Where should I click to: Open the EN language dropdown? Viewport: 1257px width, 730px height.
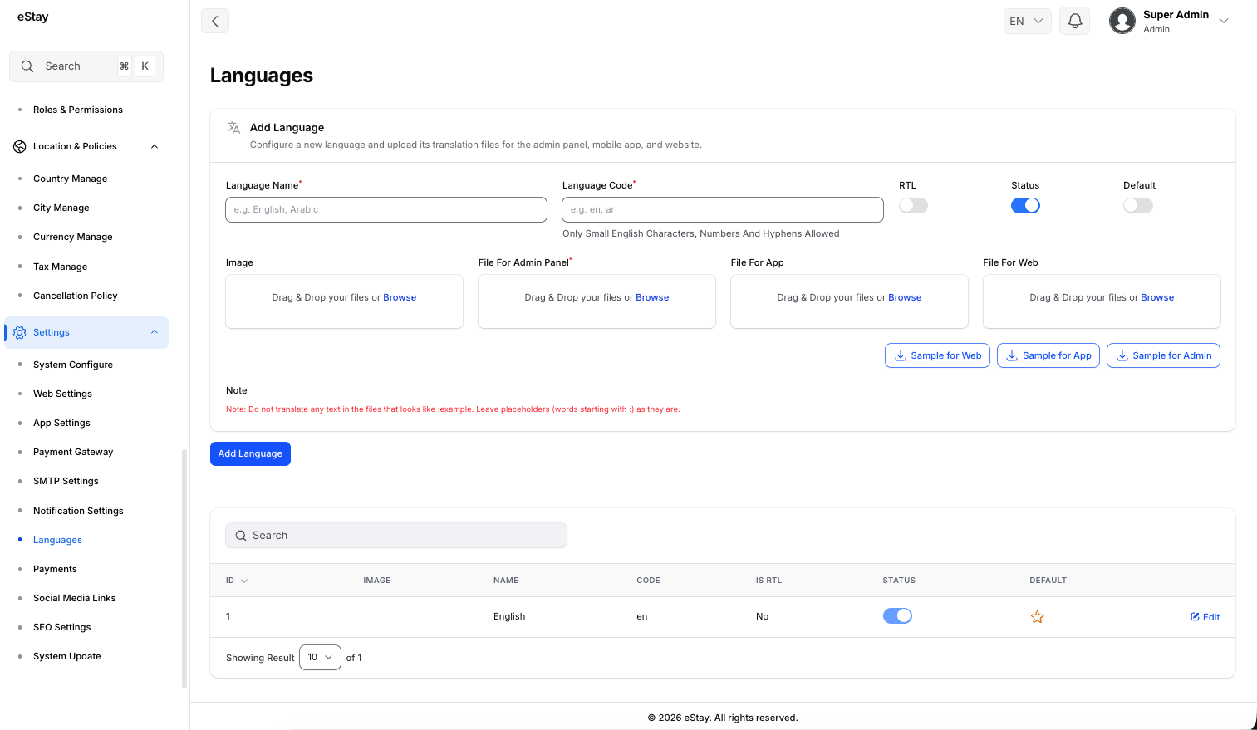click(1027, 21)
